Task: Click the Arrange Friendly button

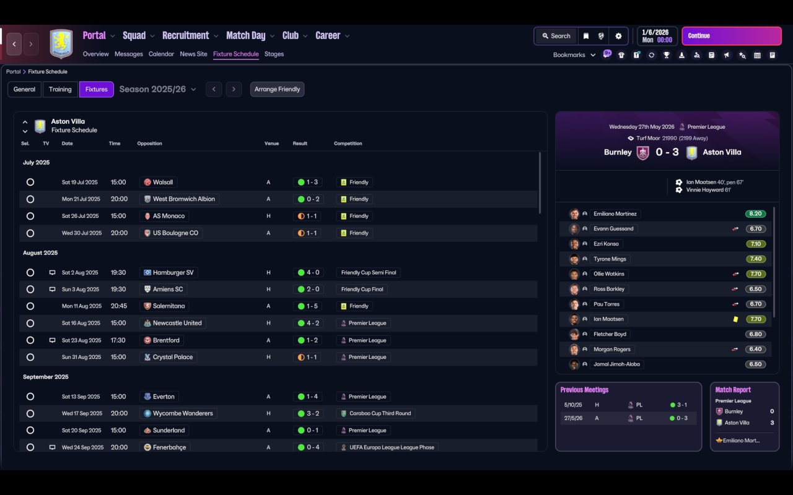Action: coord(277,90)
